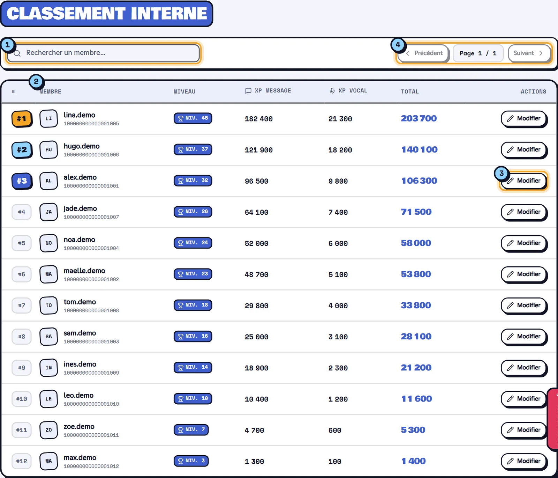Image resolution: width=558 pixels, height=478 pixels.
Task: Click the Total column header
Action: pyautogui.click(x=410, y=91)
